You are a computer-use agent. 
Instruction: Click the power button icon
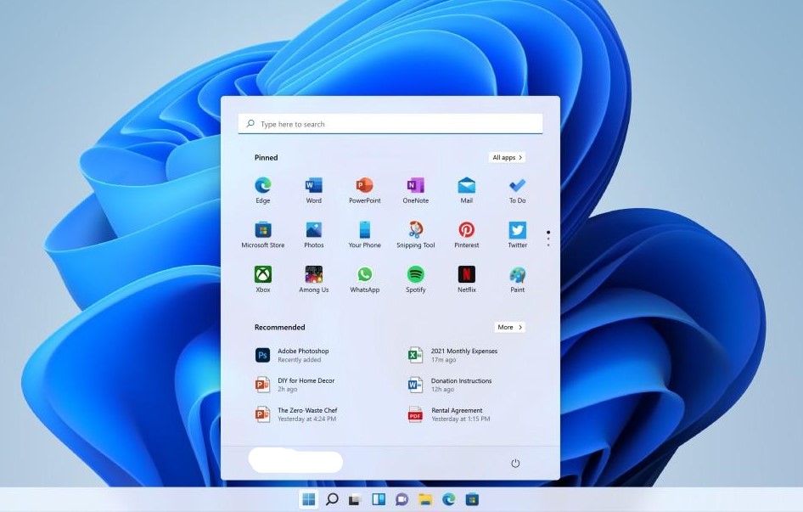(515, 464)
